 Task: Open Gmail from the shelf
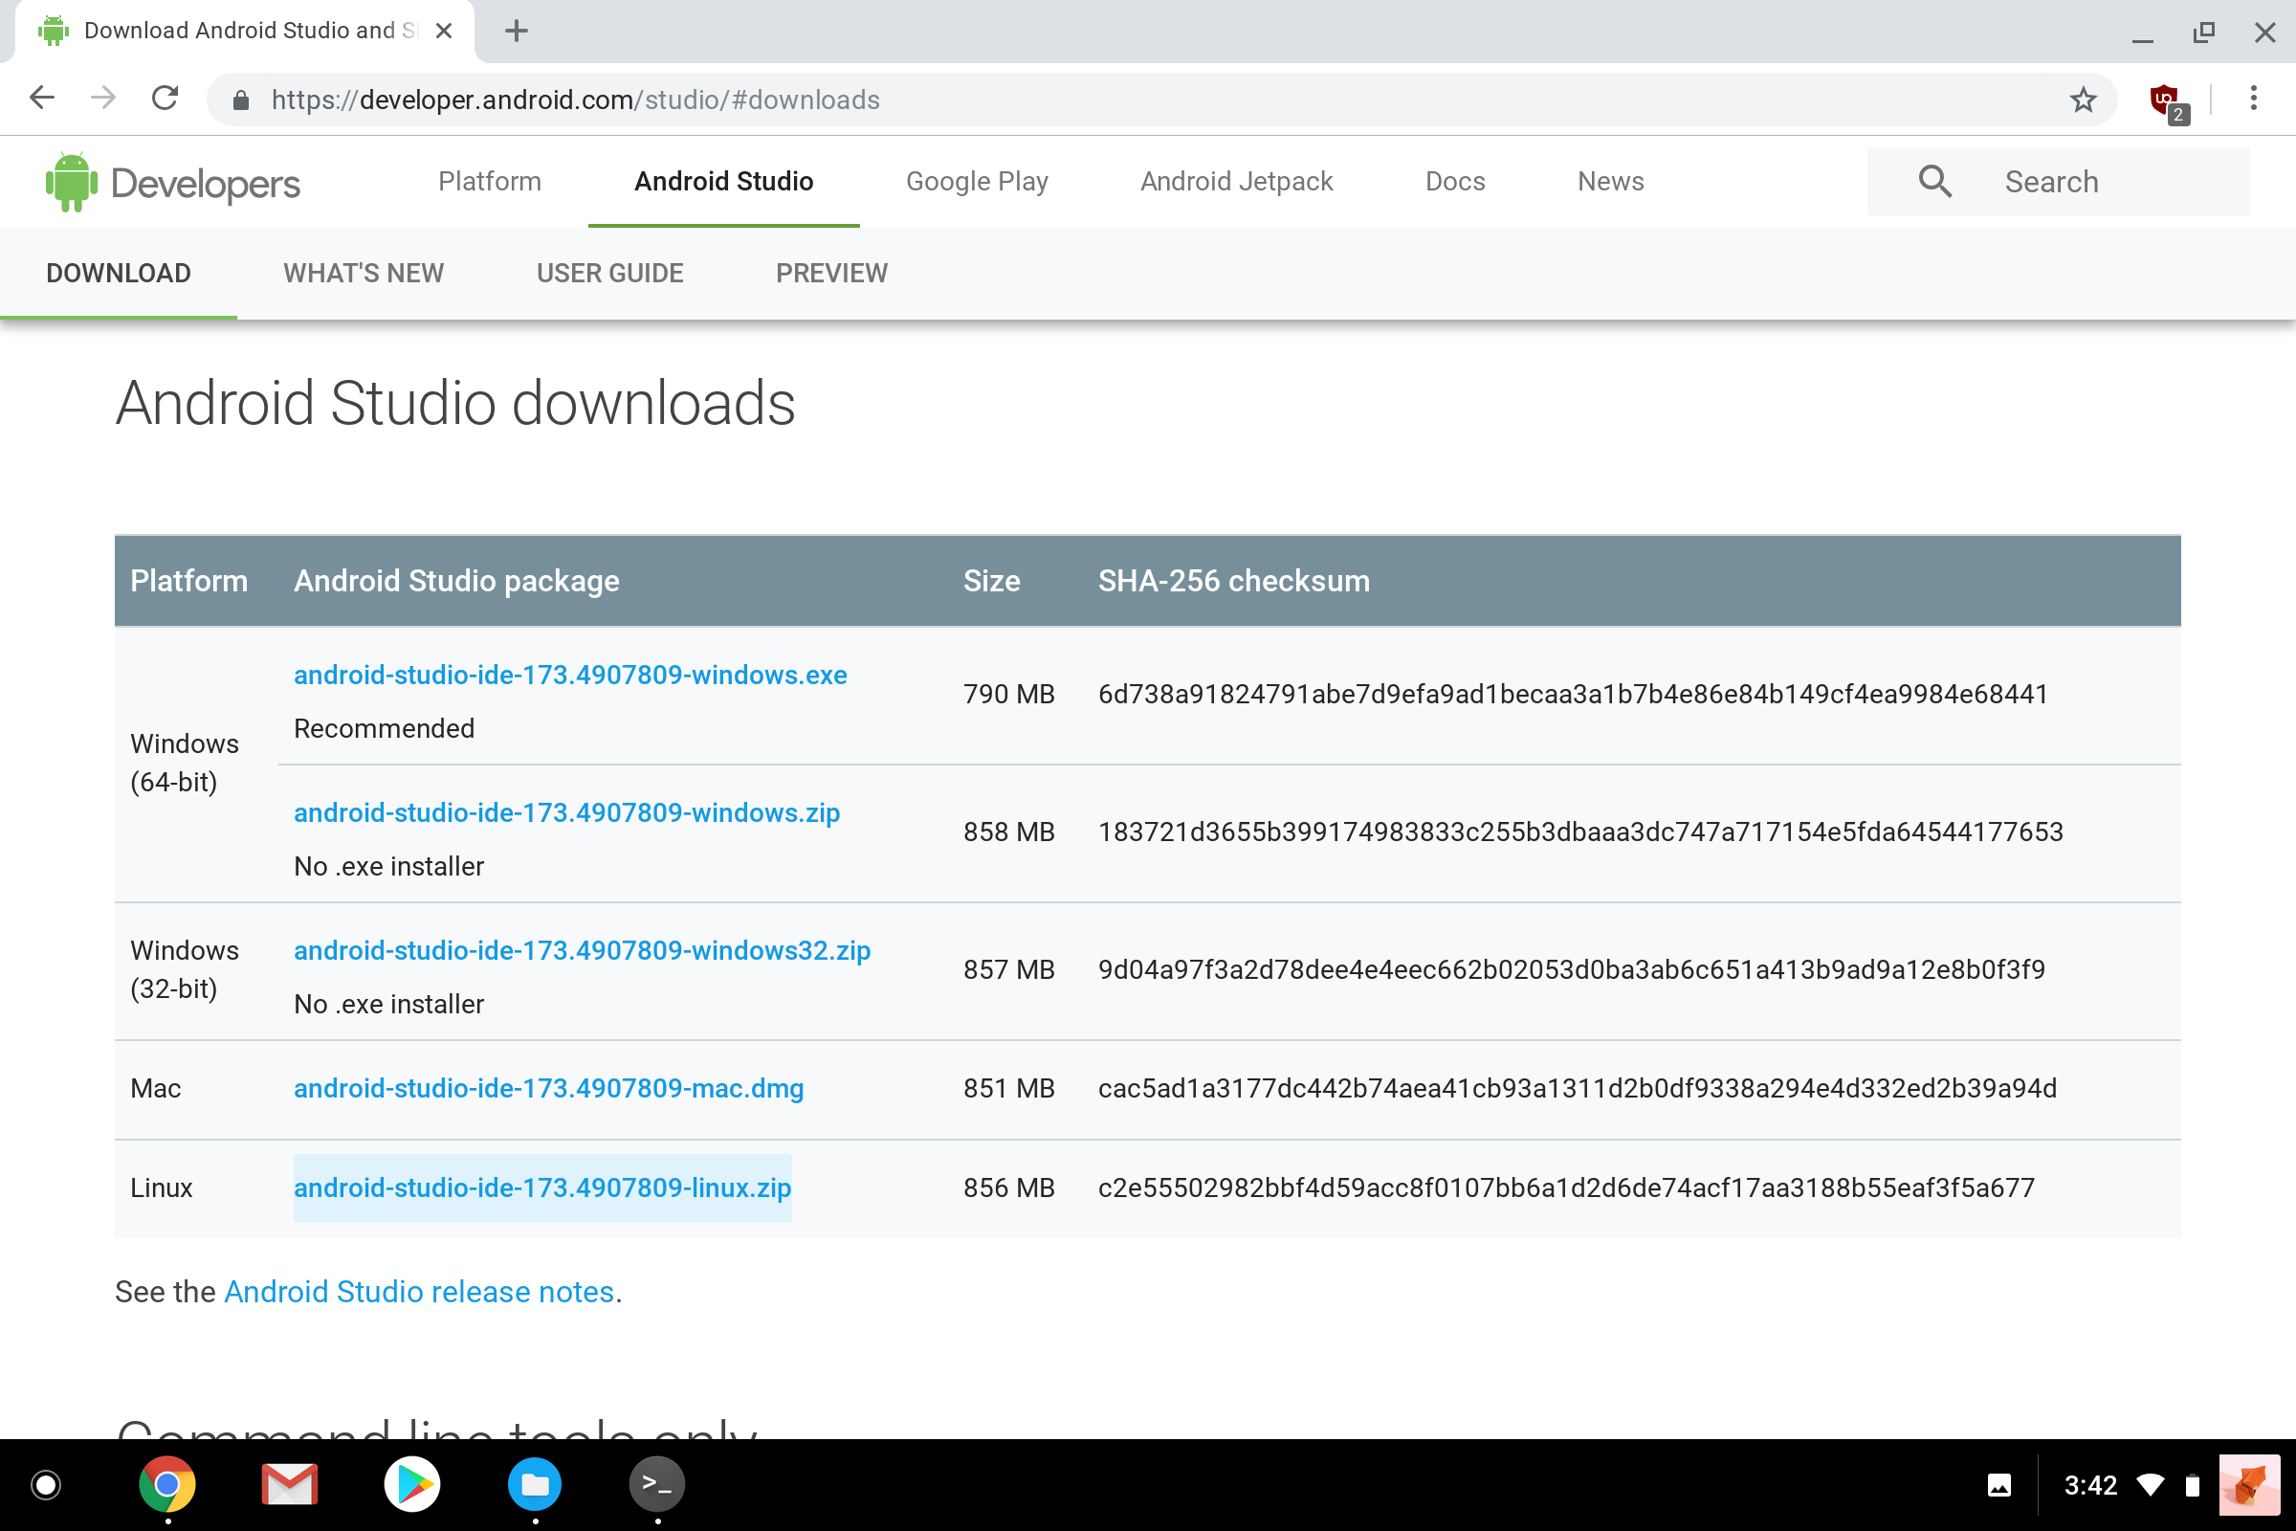290,1485
